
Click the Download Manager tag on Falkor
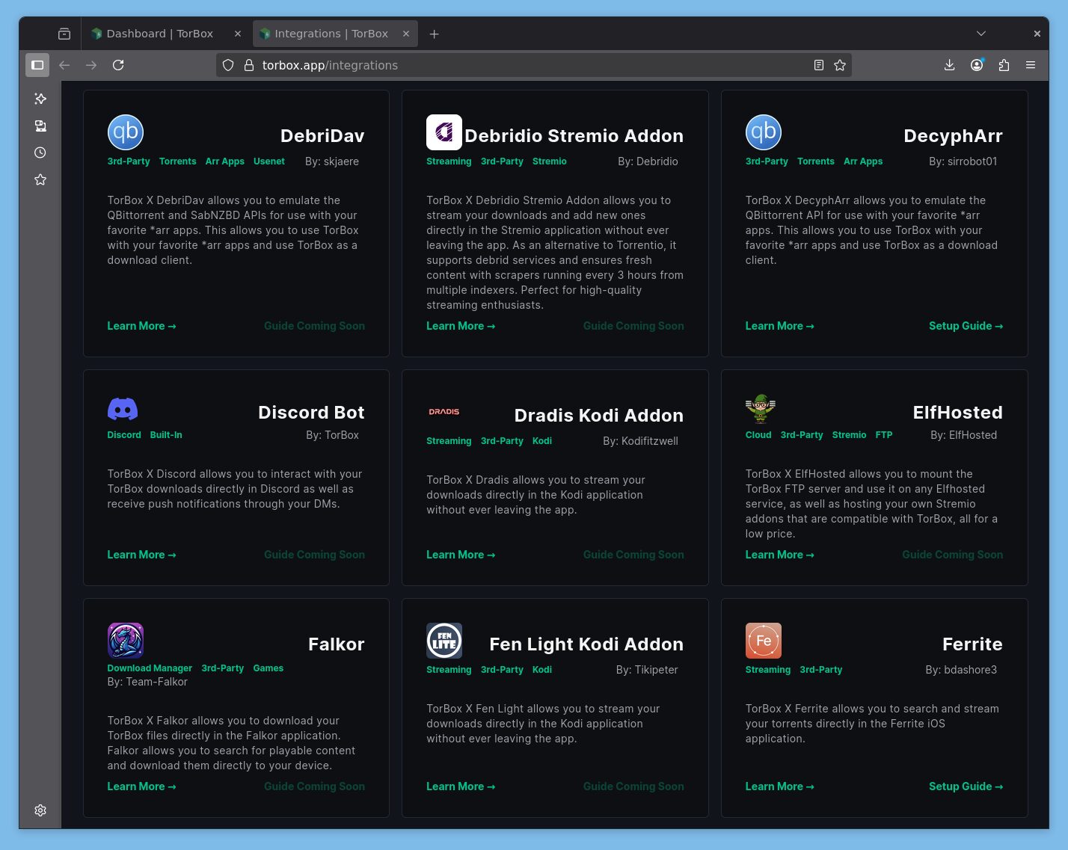[150, 668]
